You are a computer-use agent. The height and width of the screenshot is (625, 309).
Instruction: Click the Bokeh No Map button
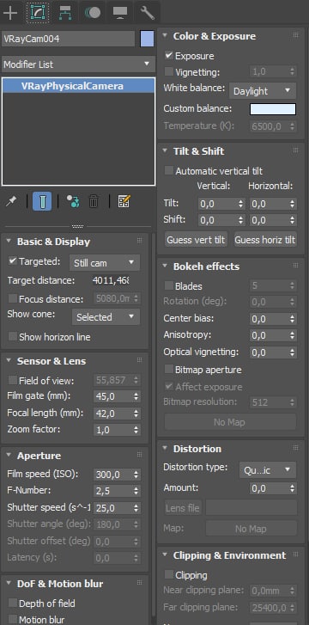click(230, 422)
